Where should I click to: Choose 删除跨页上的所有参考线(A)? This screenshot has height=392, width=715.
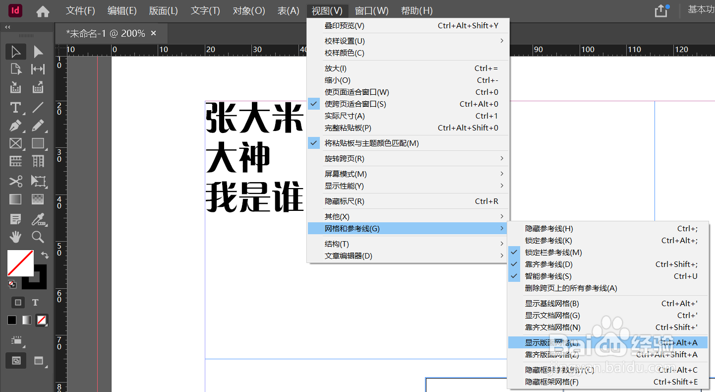[x=608, y=288]
